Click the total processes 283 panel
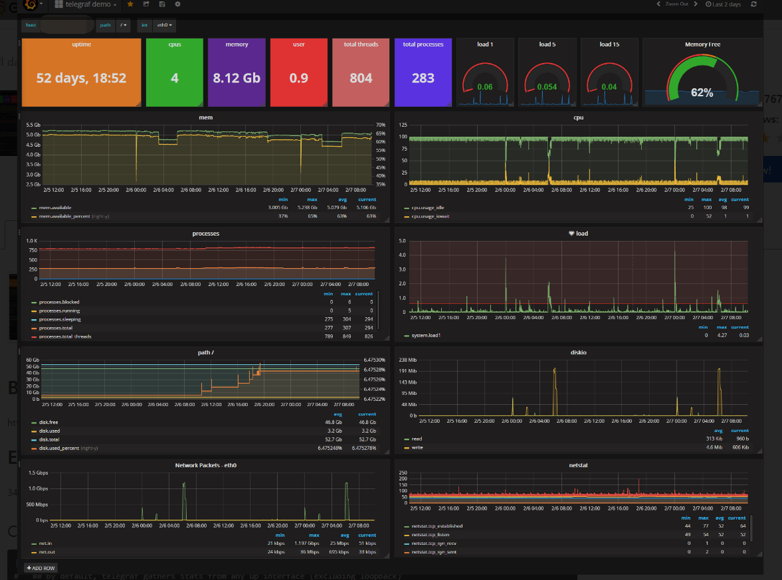 coord(423,72)
